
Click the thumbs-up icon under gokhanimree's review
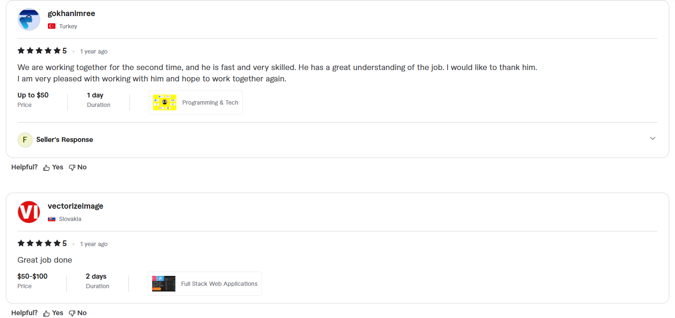(46, 167)
